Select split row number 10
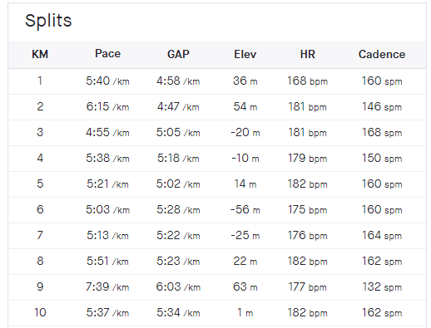 coord(217,313)
